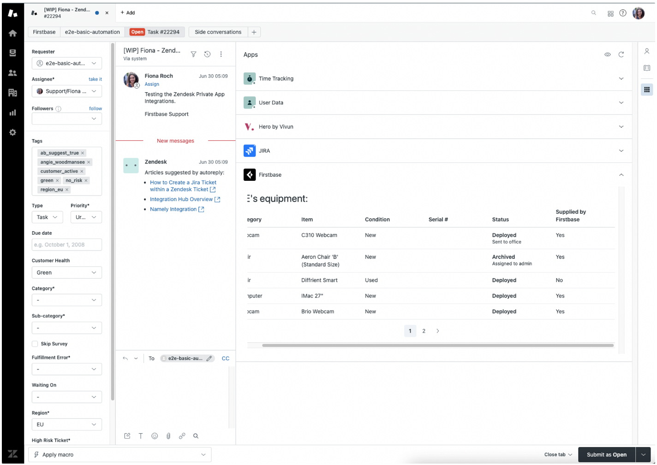Open the Home view in sidebar

click(13, 33)
